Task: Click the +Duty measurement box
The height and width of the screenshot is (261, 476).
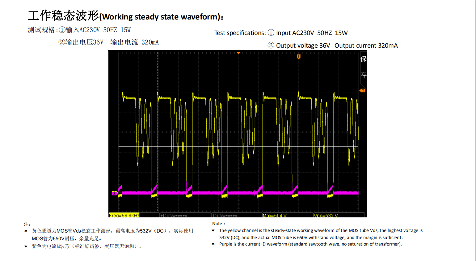Action: click(174, 215)
